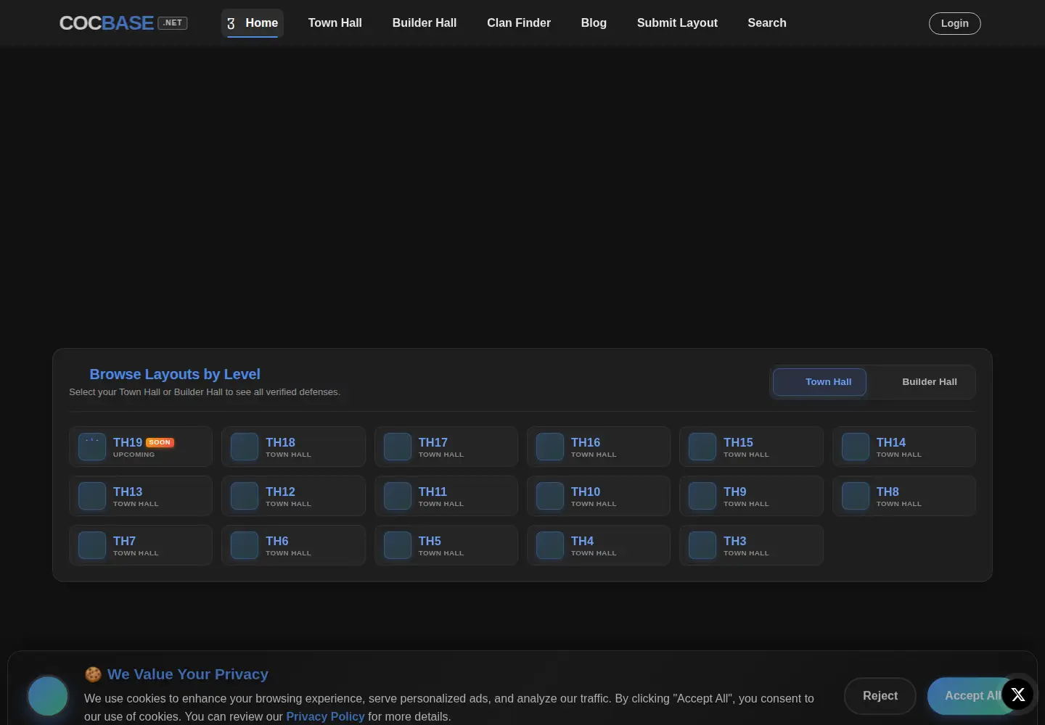The height and width of the screenshot is (725, 1045).
Task: Click the TH6 town hall icon
Action: [245, 545]
